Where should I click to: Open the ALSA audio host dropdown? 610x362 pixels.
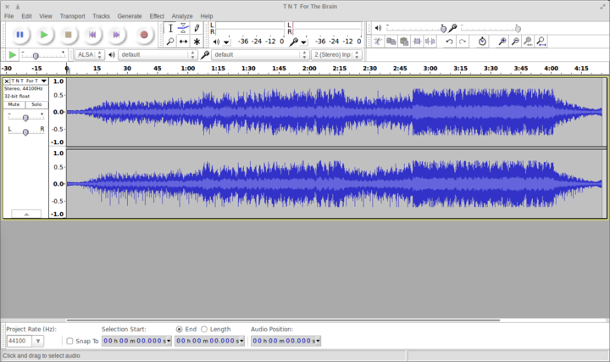pos(88,55)
